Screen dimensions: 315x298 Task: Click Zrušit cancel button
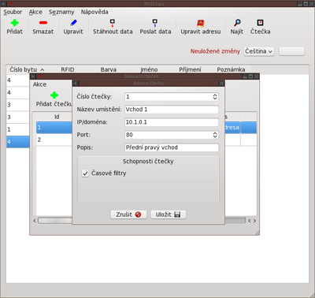128,214
